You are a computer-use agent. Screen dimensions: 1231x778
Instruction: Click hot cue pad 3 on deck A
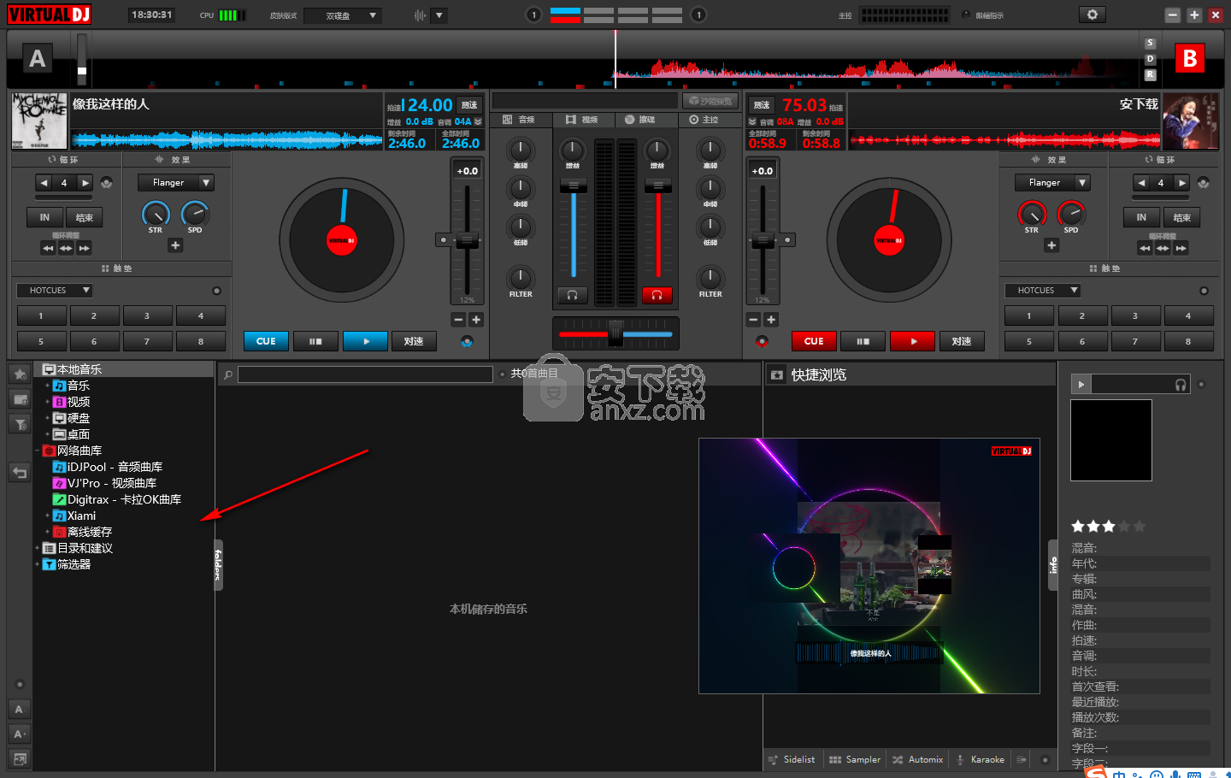pyautogui.click(x=147, y=315)
